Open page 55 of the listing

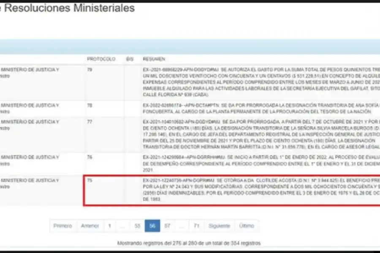pos(136,226)
